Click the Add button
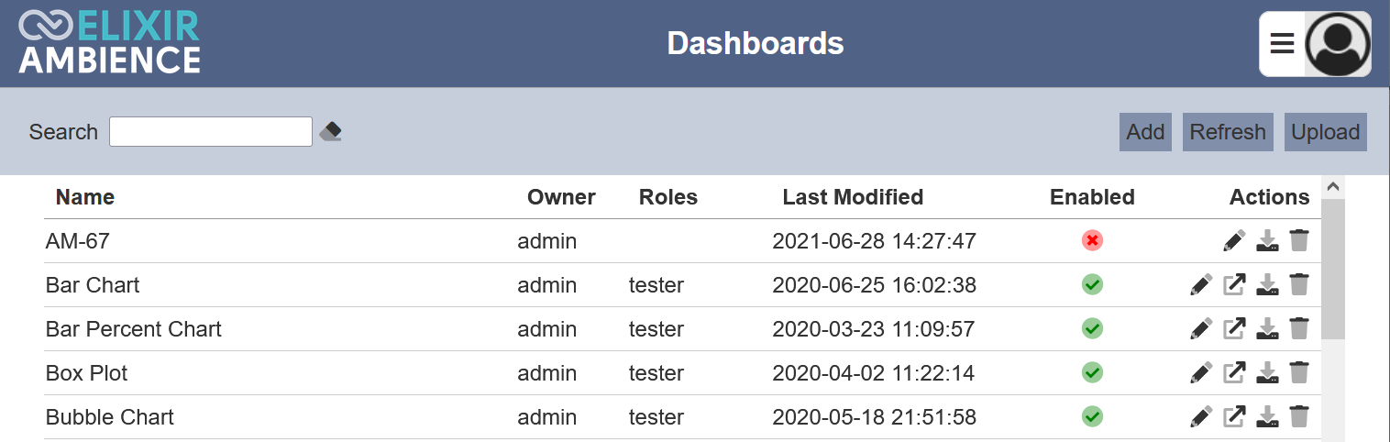Image resolution: width=1390 pixels, height=442 pixels. pyautogui.click(x=1145, y=132)
